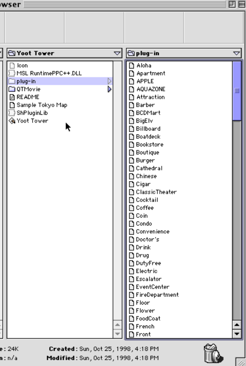Viewport: 246px width, 366px height.
Task: Select the Coffee file name
Action: 145,208
